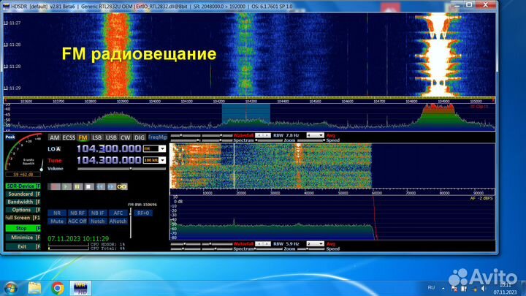Click the fast-forward playback button

pyautogui.click(x=111, y=186)
